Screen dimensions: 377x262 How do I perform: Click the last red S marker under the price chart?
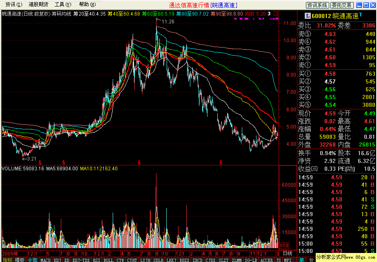point(221,163)
